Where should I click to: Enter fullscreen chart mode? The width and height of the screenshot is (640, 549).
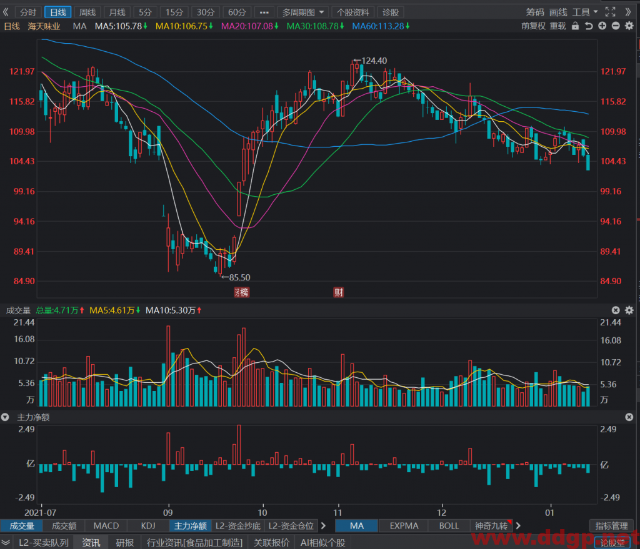[610, 12]
